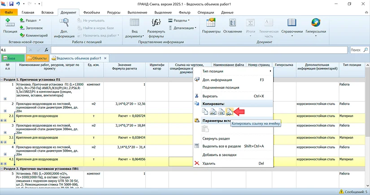Open Тип позиции submenu in context menu
The width and height of the screenshot is (370, 195).
coord(233,71)
